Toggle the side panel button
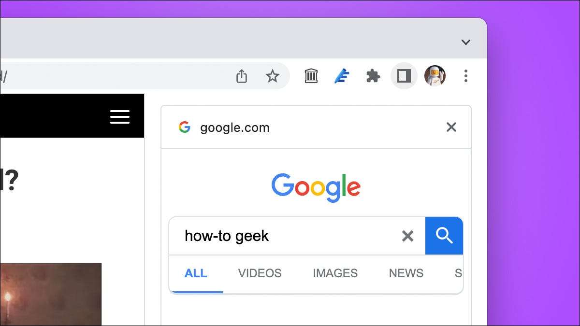This screenshot has height=326, width=580. point(404,76)
